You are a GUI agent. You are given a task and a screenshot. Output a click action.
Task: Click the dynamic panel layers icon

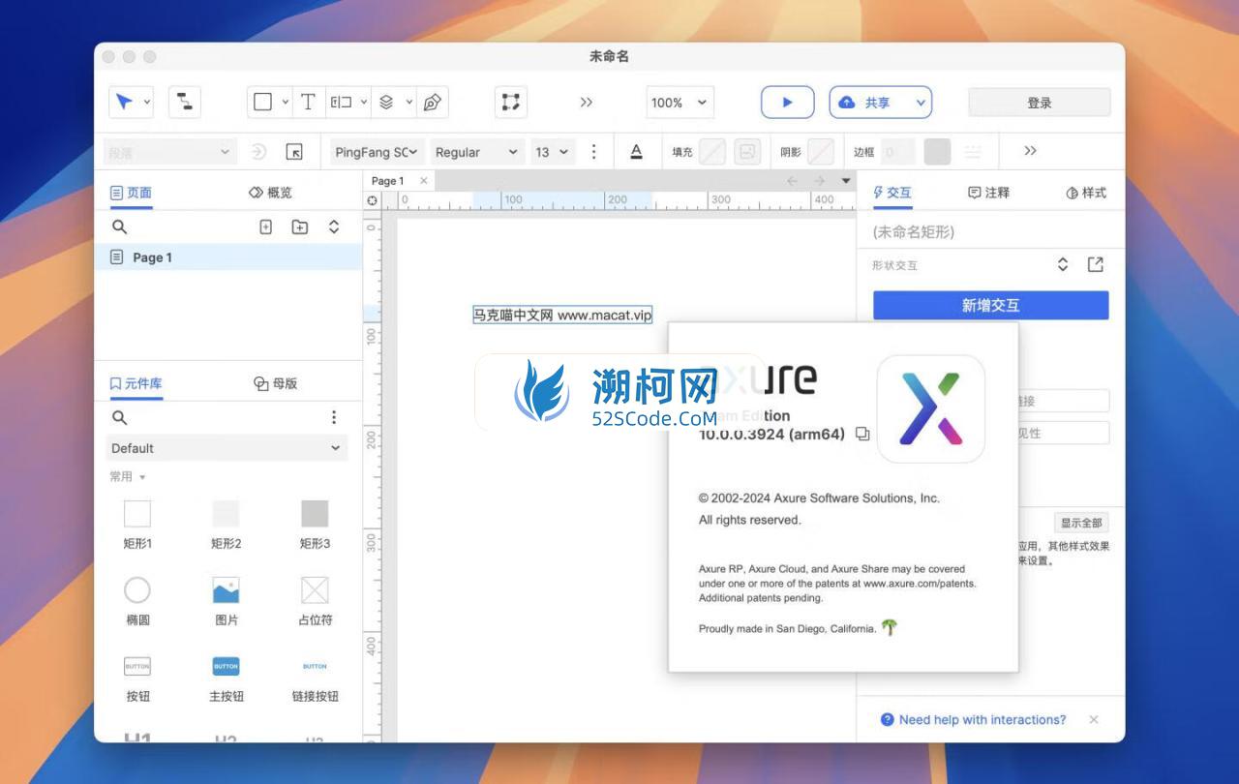[x=386, y=102]
